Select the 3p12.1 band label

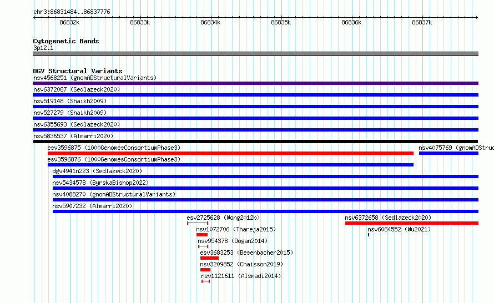[x=43, y=48]
